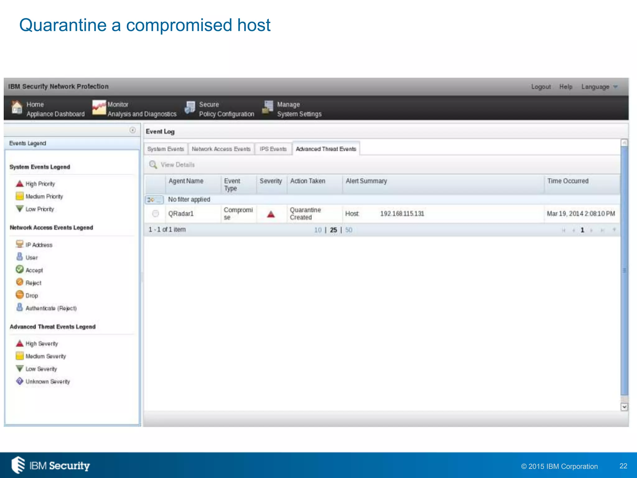Click the View Details button
This screenshot has height=478, width=637.
pos(172,165)
